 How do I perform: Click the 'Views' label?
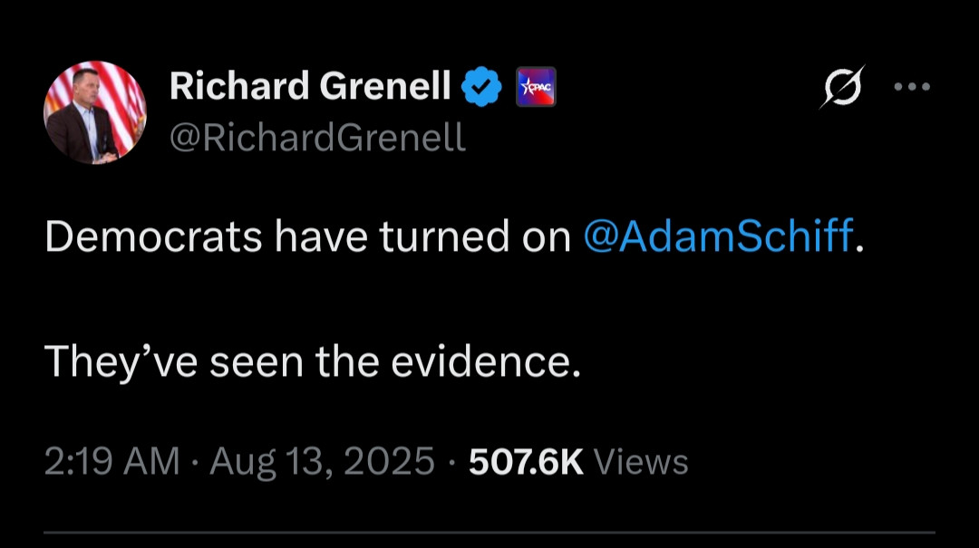(x=641, y=462)
